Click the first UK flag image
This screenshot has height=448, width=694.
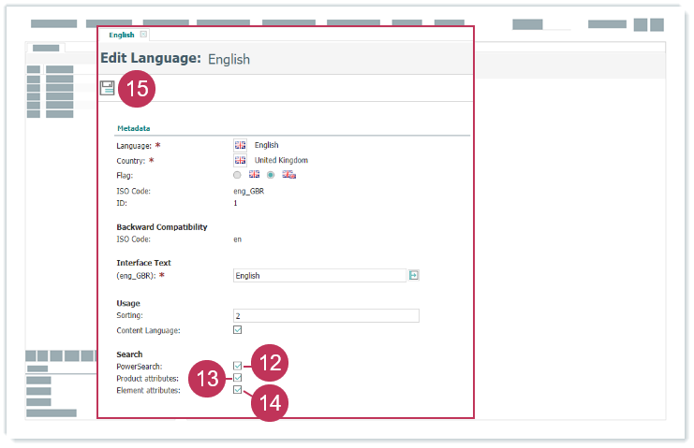click(x=254, y=175)
